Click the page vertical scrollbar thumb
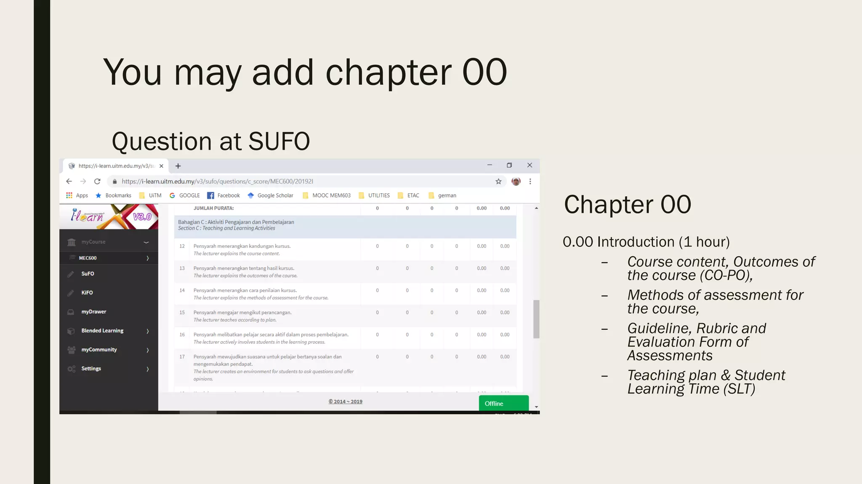This screenshot has width=862, height=484. pyautogui.click(x=536, y=319)
